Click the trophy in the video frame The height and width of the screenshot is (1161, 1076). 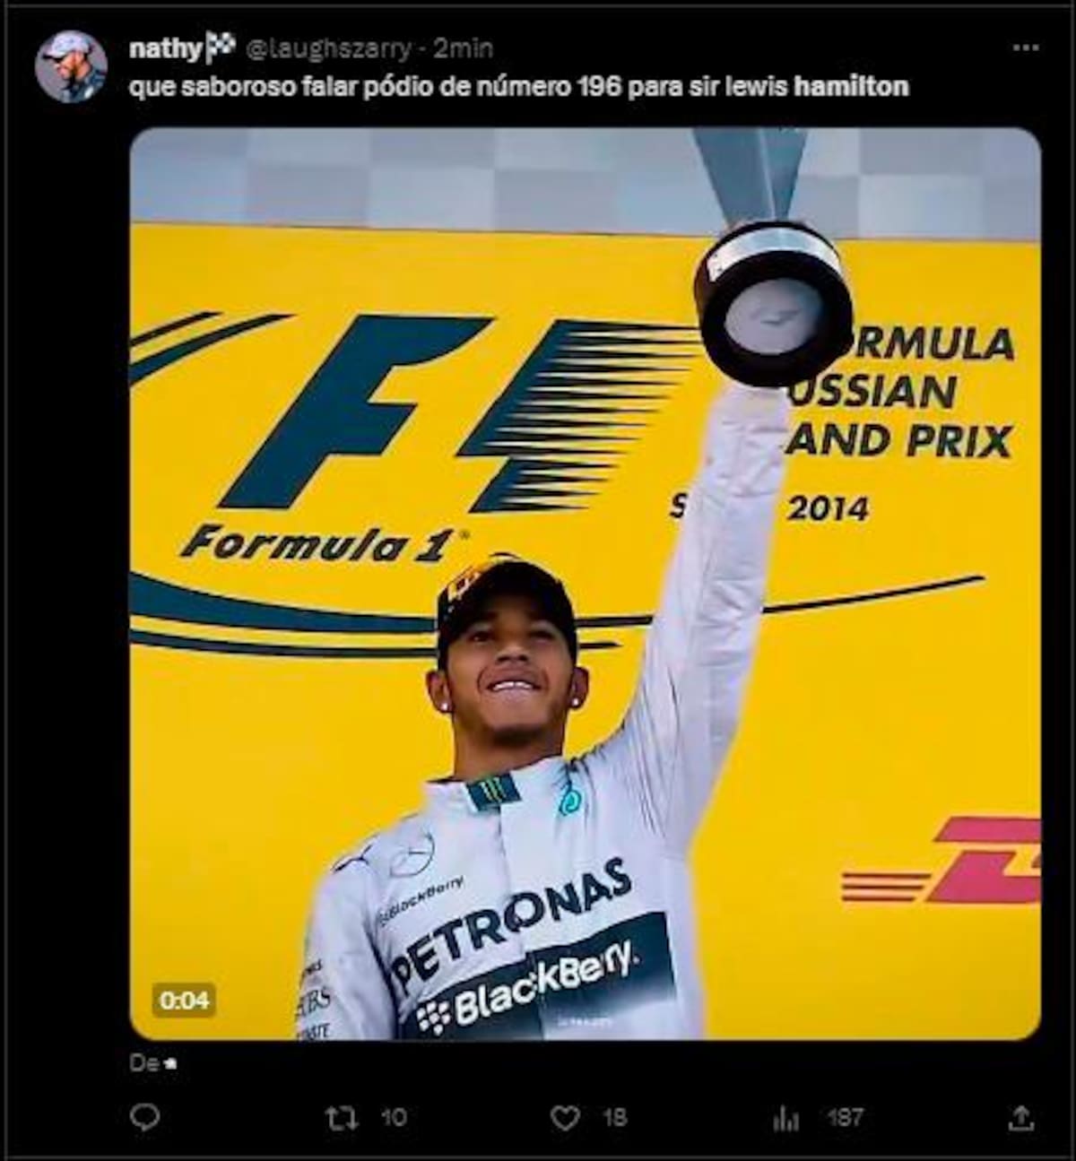tap(773, 302)
